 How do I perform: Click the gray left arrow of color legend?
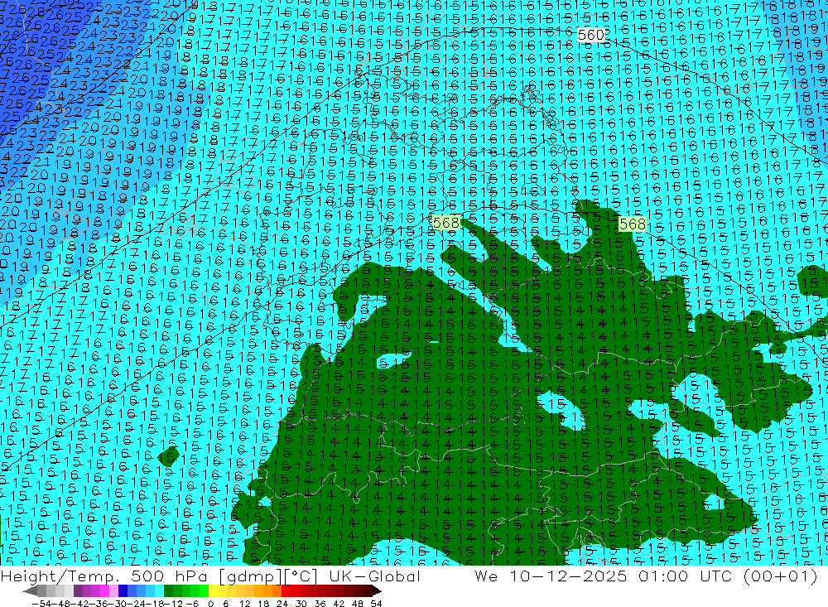[30, 591]
